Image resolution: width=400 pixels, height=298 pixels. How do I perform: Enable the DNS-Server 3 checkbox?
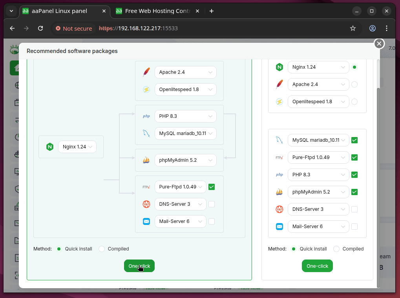click(x=212, y=204)
